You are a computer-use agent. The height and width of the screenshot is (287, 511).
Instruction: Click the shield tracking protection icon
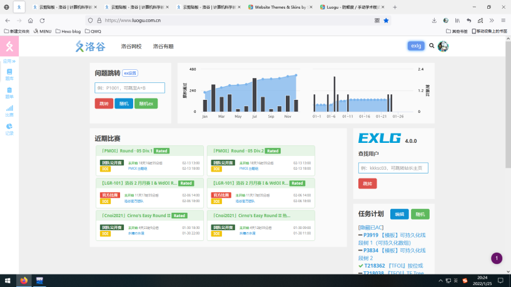(90, 21)
